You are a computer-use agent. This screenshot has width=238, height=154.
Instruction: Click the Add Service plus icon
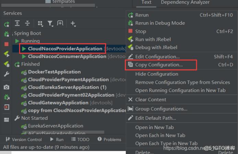73,23
